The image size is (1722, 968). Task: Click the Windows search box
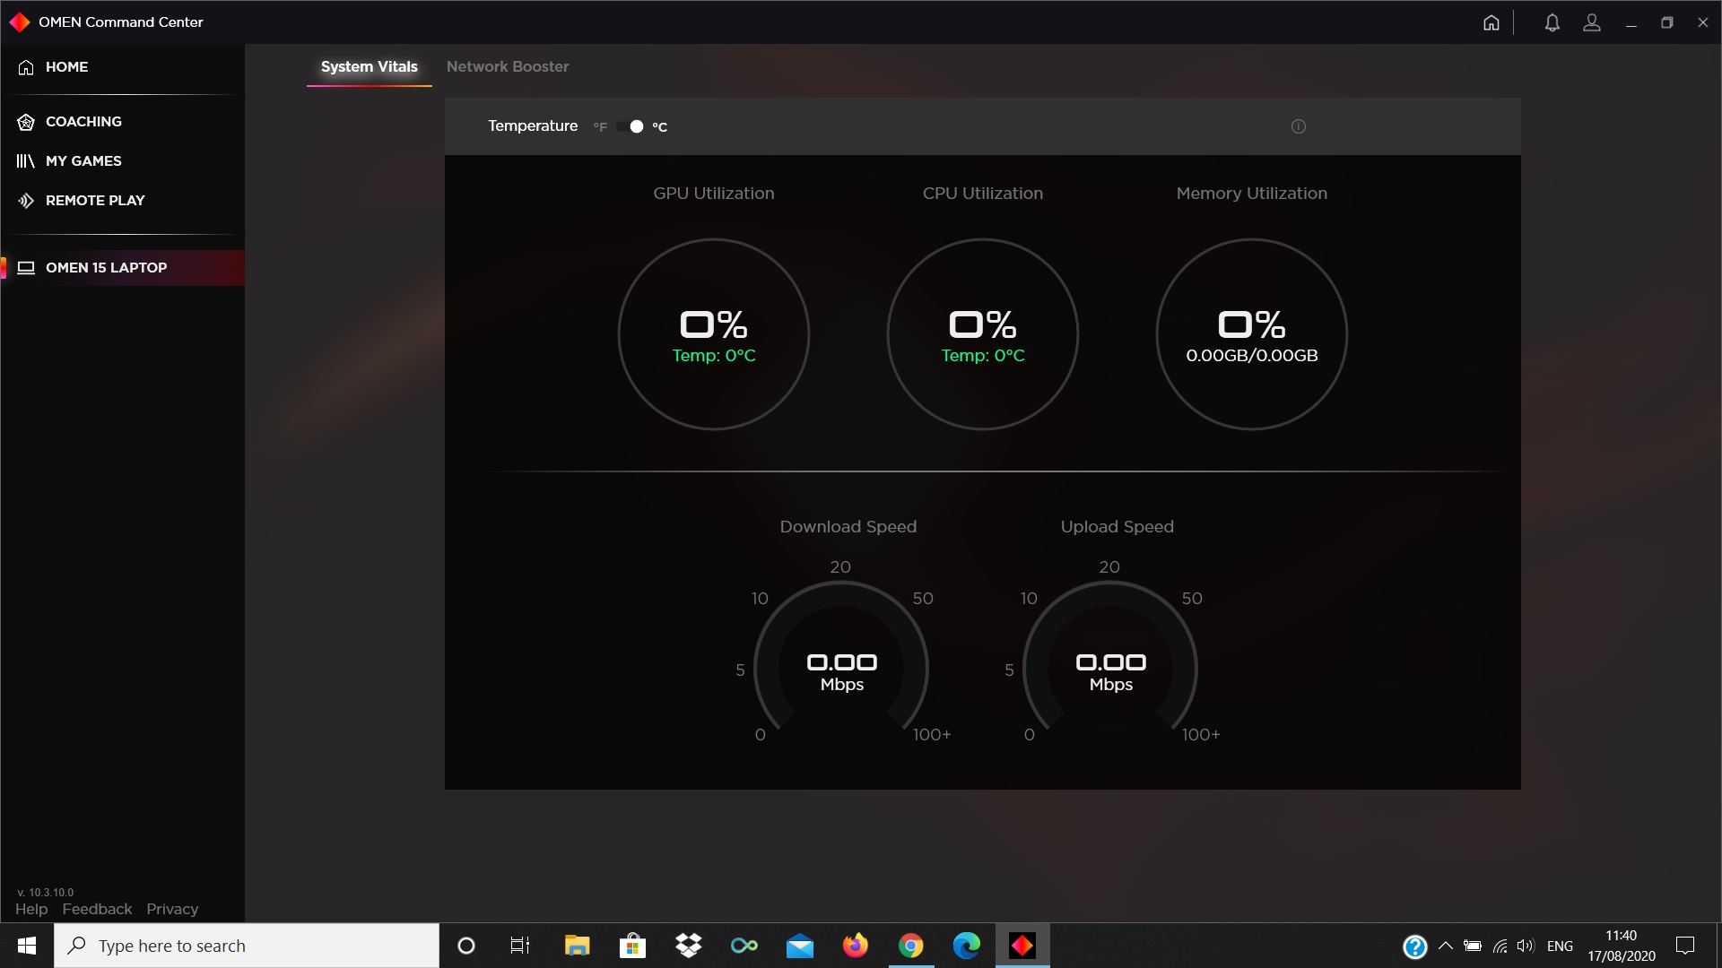click(247, 946)
